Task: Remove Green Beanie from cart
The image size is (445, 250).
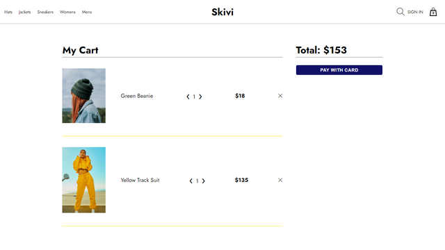Action: click(280, 96)
